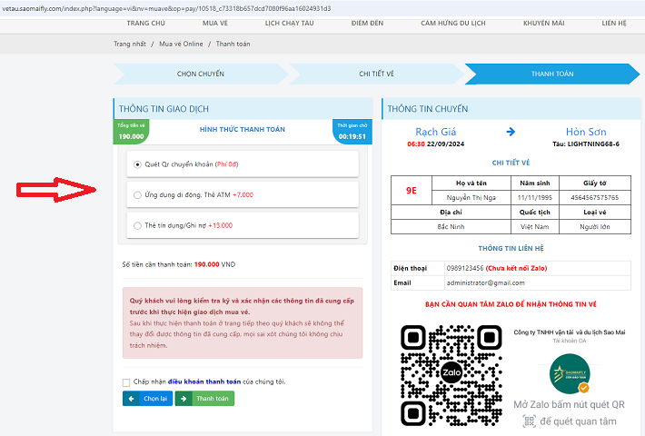Click passenger name 'Nguyễn Thị Nga'

(x=471, y=197)
